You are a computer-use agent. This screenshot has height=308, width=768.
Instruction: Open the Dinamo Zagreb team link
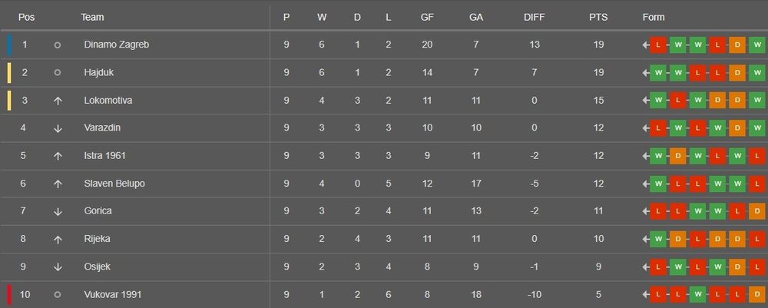pyautogui.click(x=116, y=45)
